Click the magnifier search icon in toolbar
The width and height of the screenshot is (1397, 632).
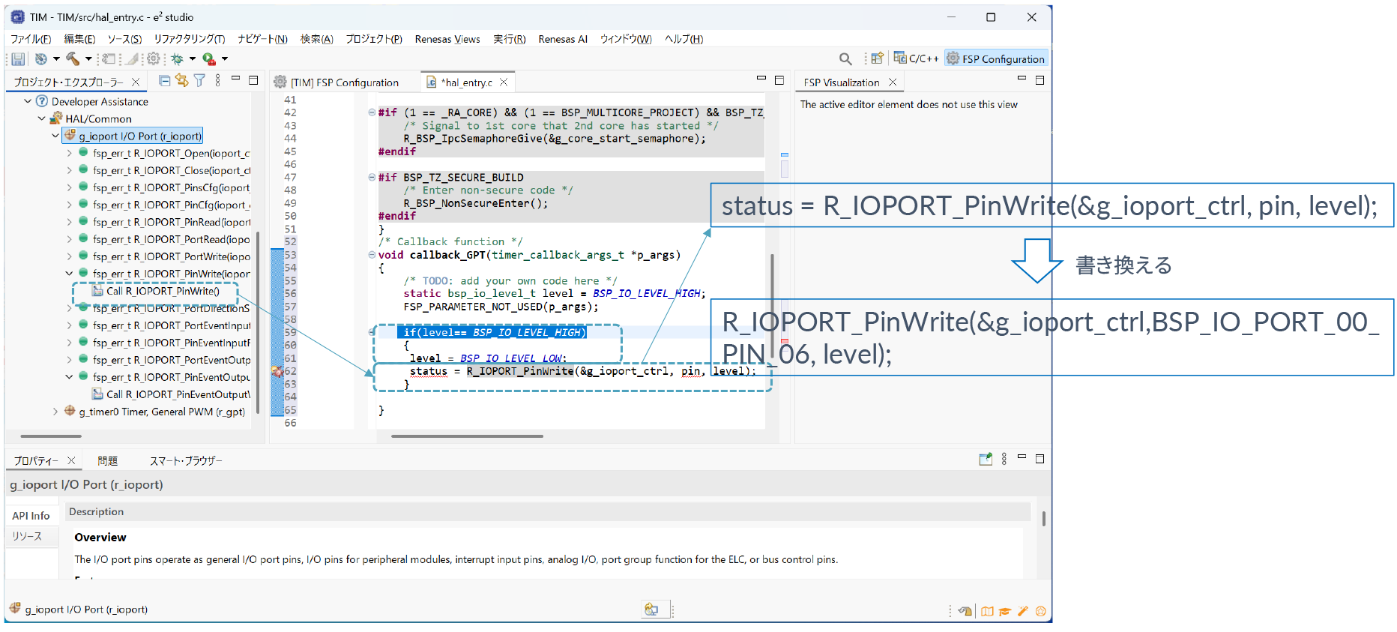point(845,58)
